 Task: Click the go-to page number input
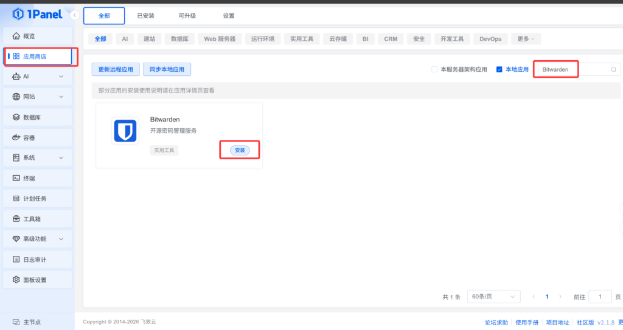click(x=600, y=297)
